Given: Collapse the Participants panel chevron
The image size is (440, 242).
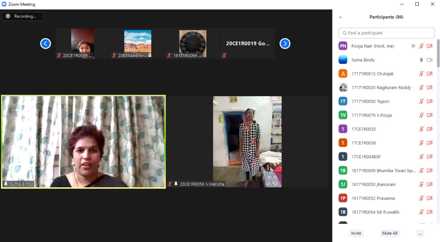Looking at the screenshot, I should pos(340,17).
